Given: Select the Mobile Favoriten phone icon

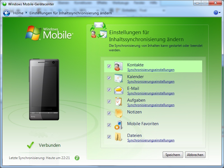Looking at the screenshot, I should pyautogui.click(x=118, y=125).
